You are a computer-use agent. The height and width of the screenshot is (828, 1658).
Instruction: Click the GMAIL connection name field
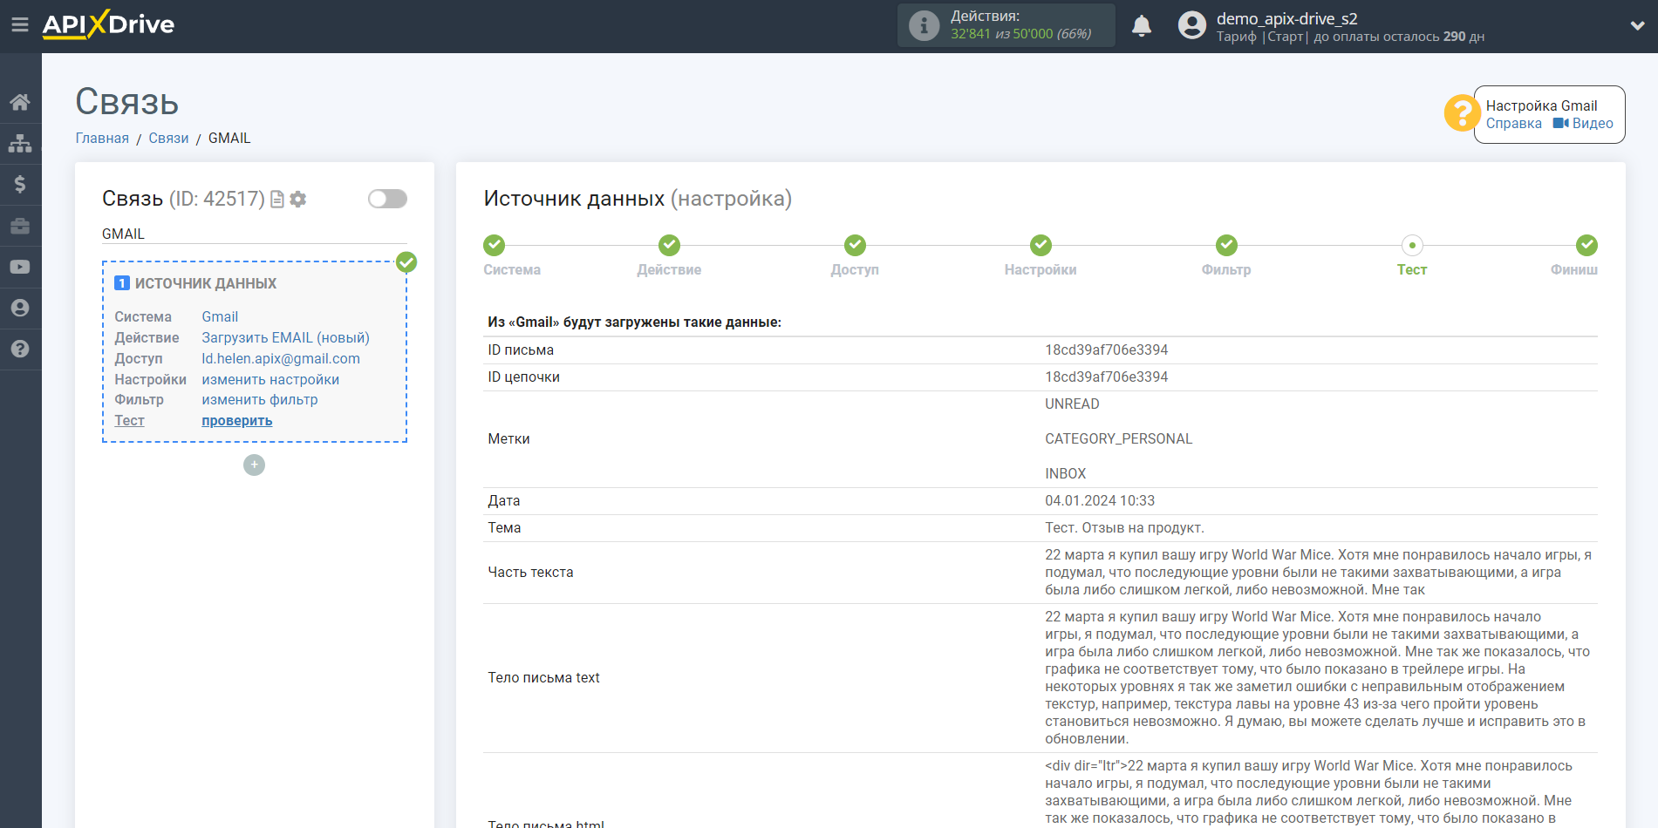254,234
